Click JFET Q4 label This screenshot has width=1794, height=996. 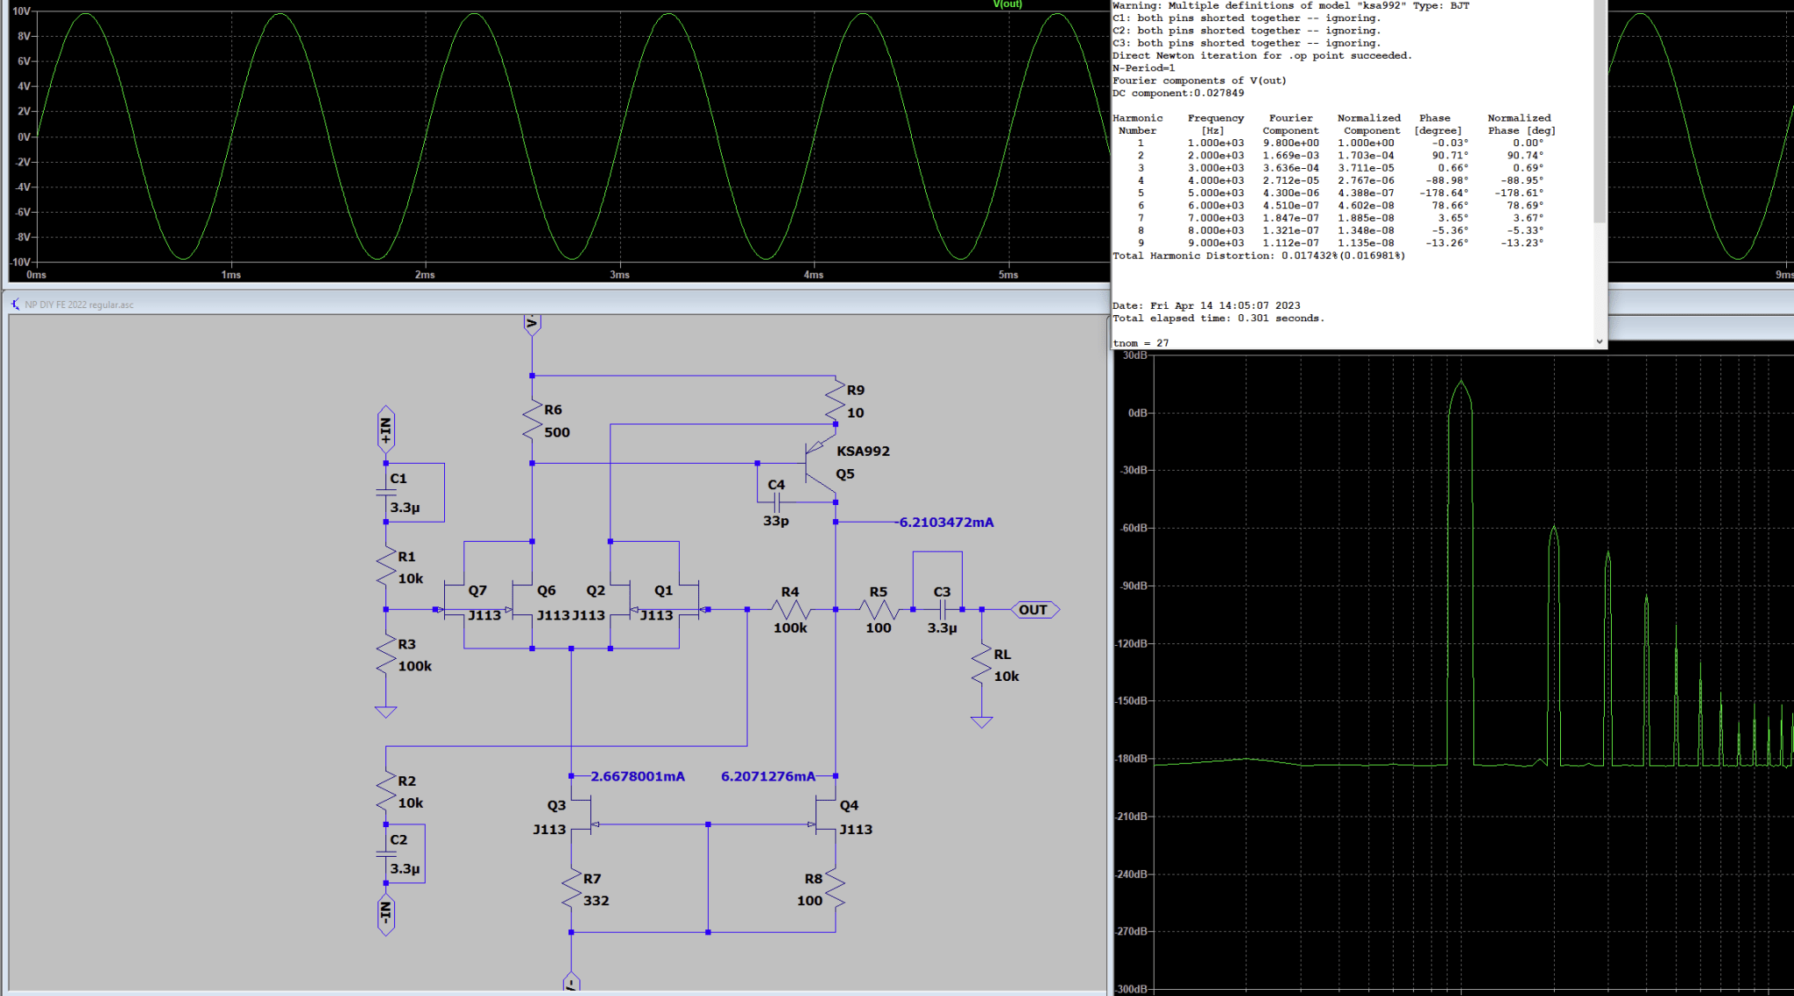point(849,805)
